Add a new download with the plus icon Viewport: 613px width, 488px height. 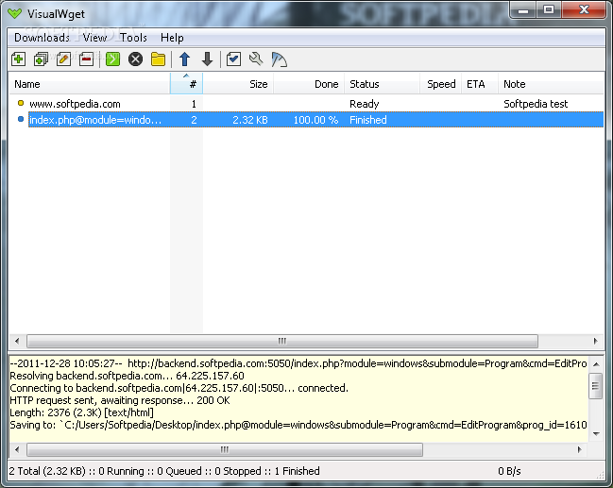tap(18, 59)
